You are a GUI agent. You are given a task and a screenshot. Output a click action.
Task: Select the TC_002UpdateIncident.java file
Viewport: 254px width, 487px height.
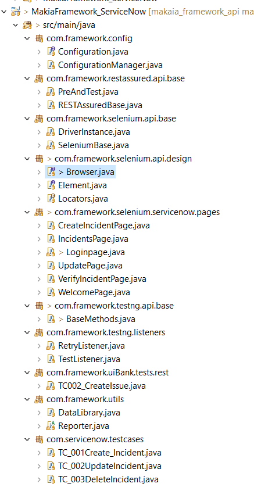coord(110,465)
